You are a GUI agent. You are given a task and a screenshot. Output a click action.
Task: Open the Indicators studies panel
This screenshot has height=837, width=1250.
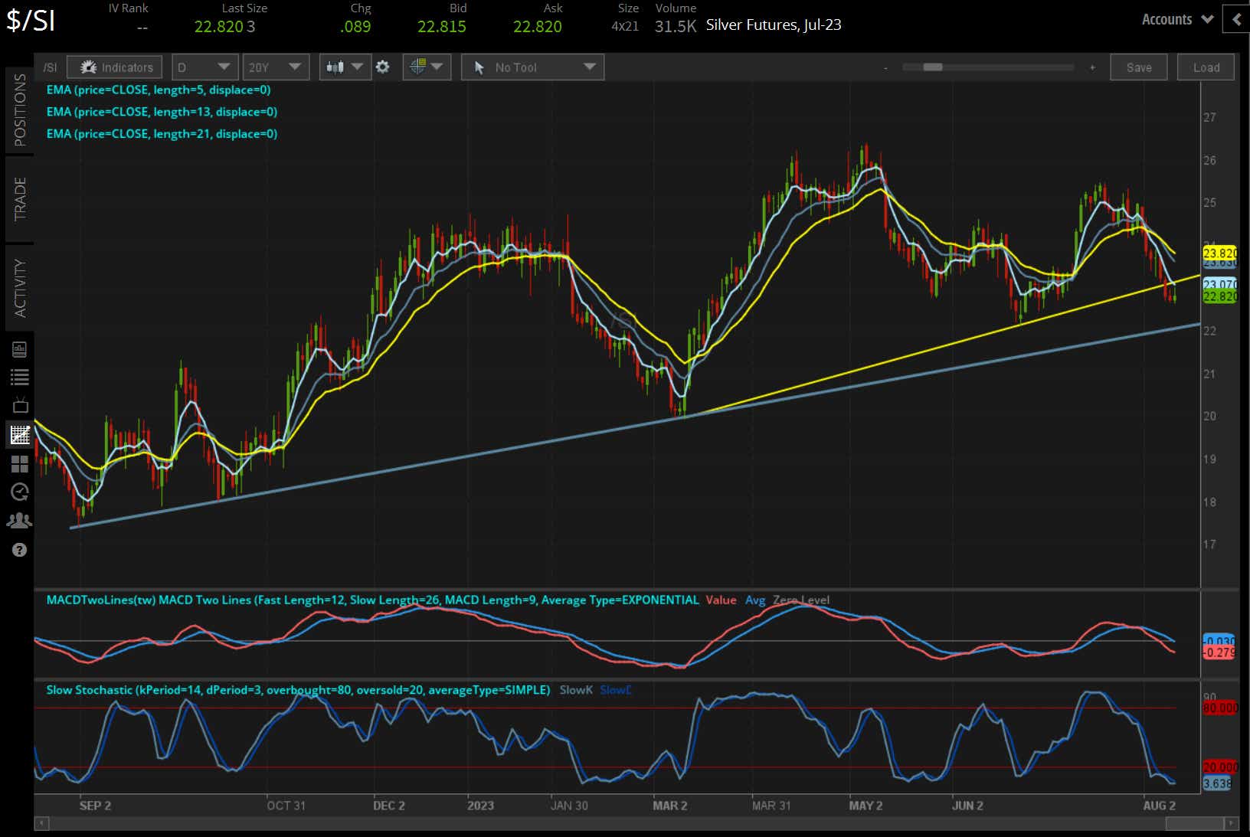tap(115, 67)
